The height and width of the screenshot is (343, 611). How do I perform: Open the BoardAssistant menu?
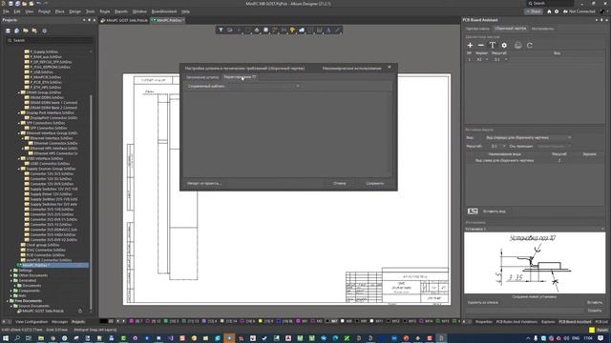coord(163,11)
